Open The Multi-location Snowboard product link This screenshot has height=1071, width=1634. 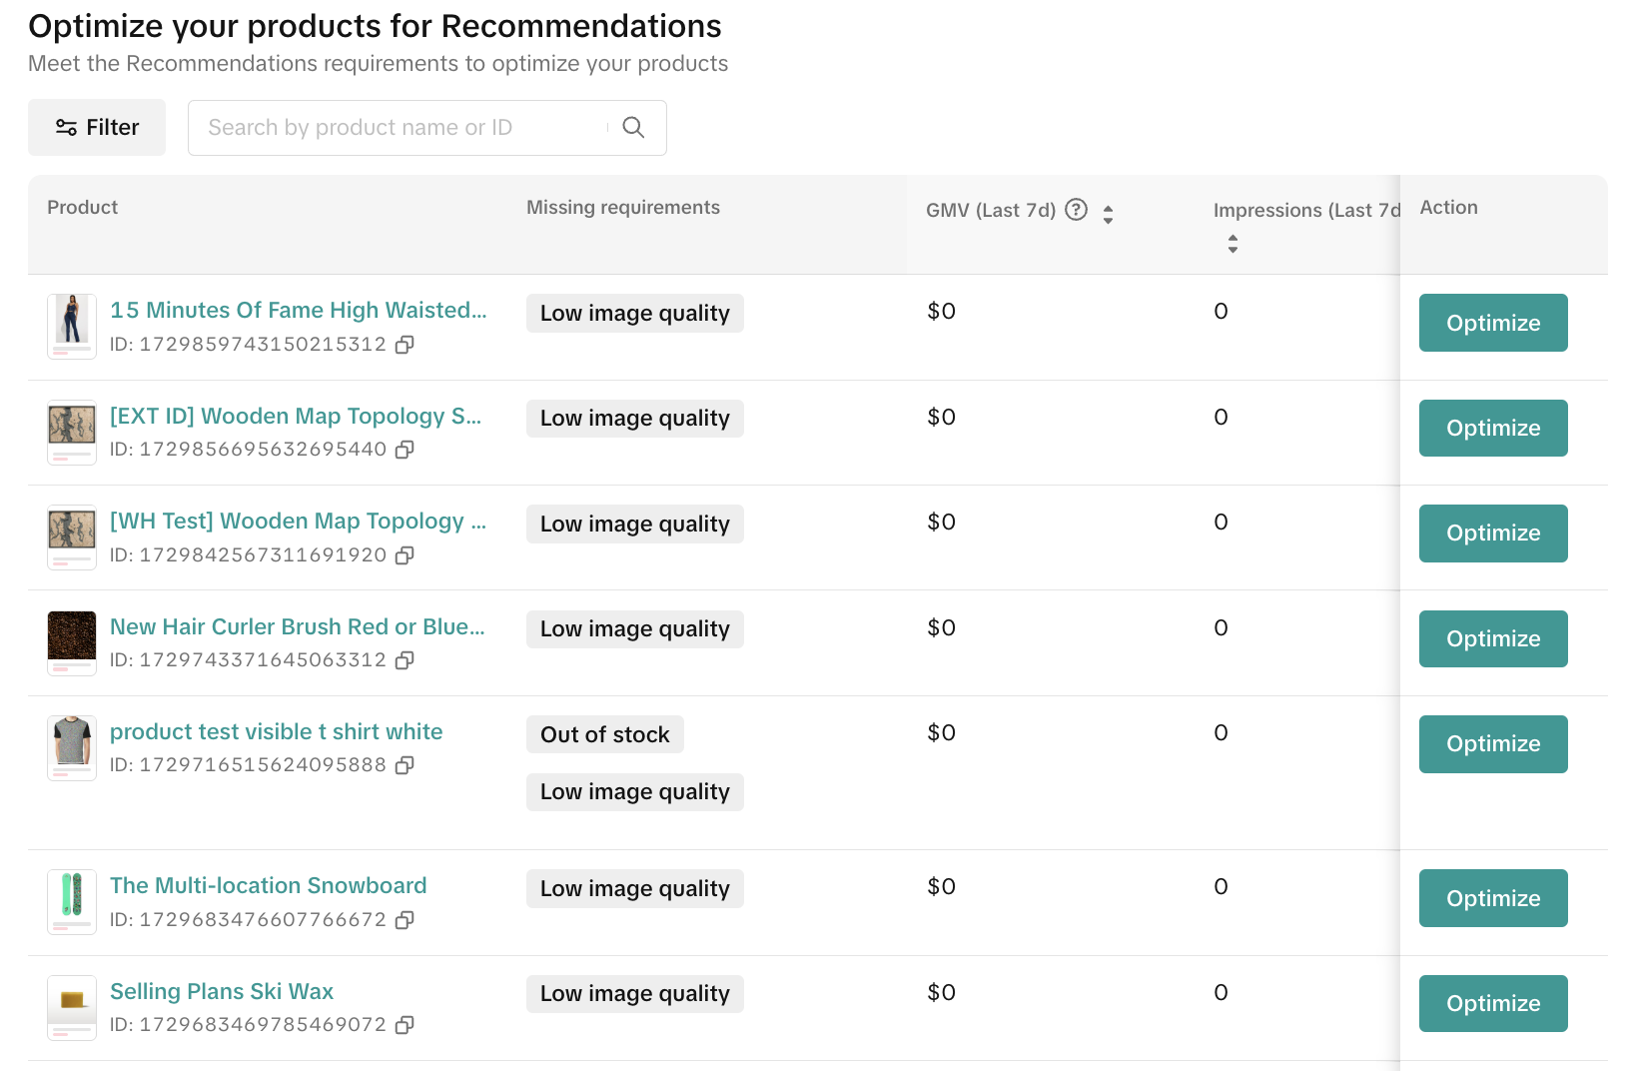[x=268, y=886]
